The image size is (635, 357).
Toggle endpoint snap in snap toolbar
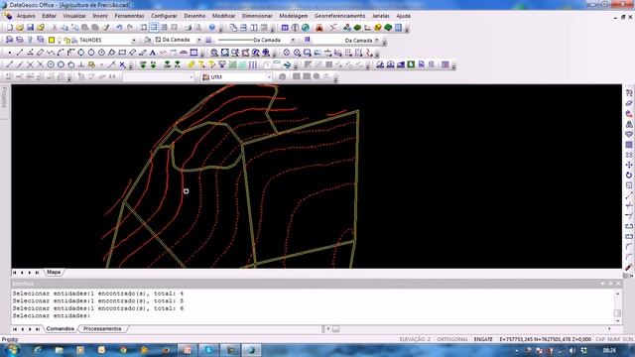point(10,64)
